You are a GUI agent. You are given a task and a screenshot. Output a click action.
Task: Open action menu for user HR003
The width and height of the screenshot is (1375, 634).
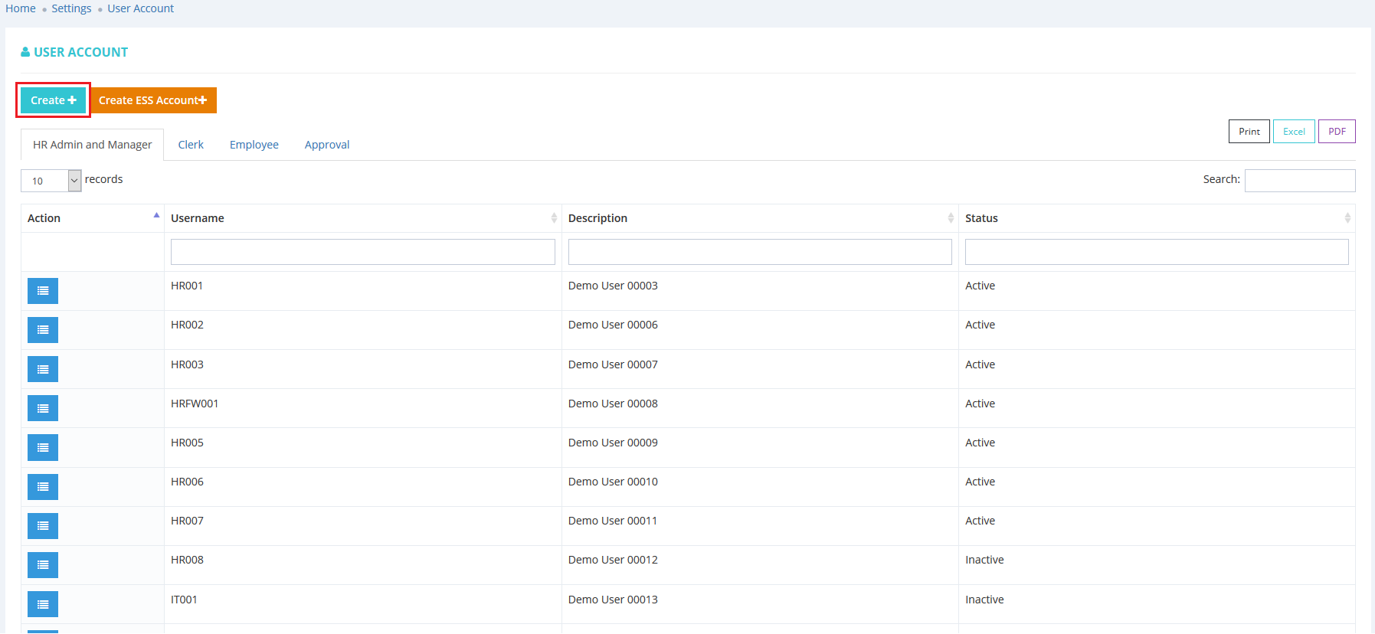click(43, 369)
